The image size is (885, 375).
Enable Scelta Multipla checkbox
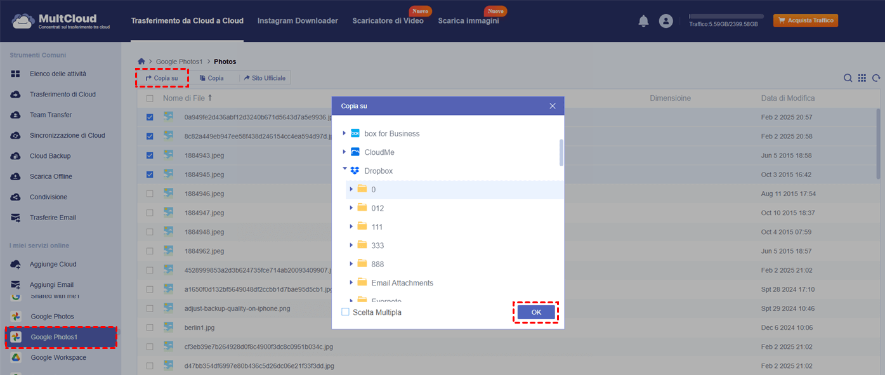pyautogui.click(x=345, y=312)
